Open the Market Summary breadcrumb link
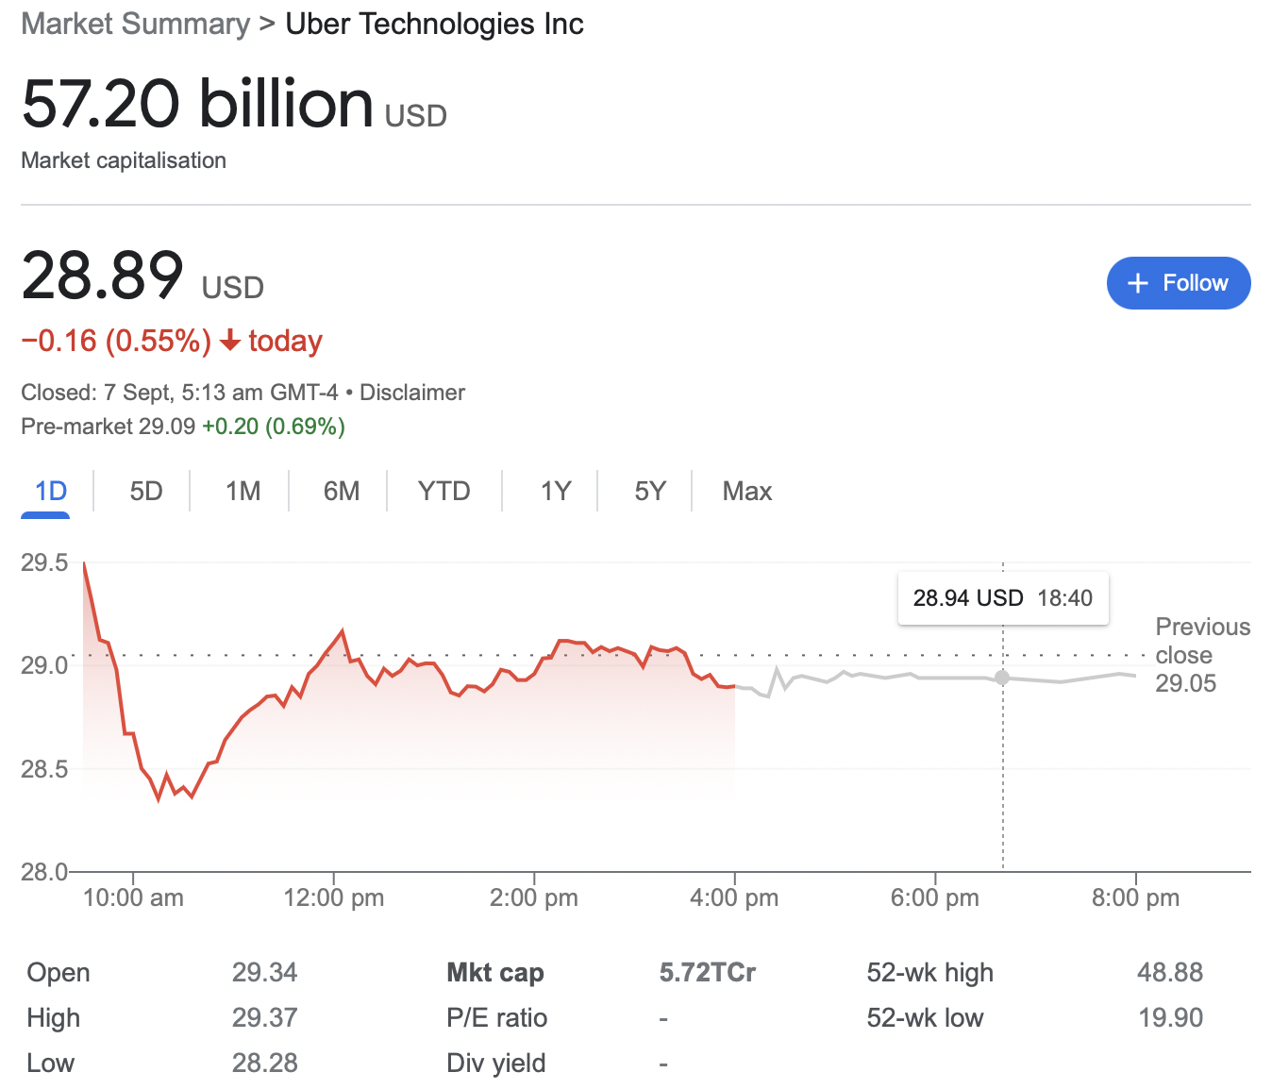The width and height of the screenshot is (1272, 1089). tap(136, 24)
